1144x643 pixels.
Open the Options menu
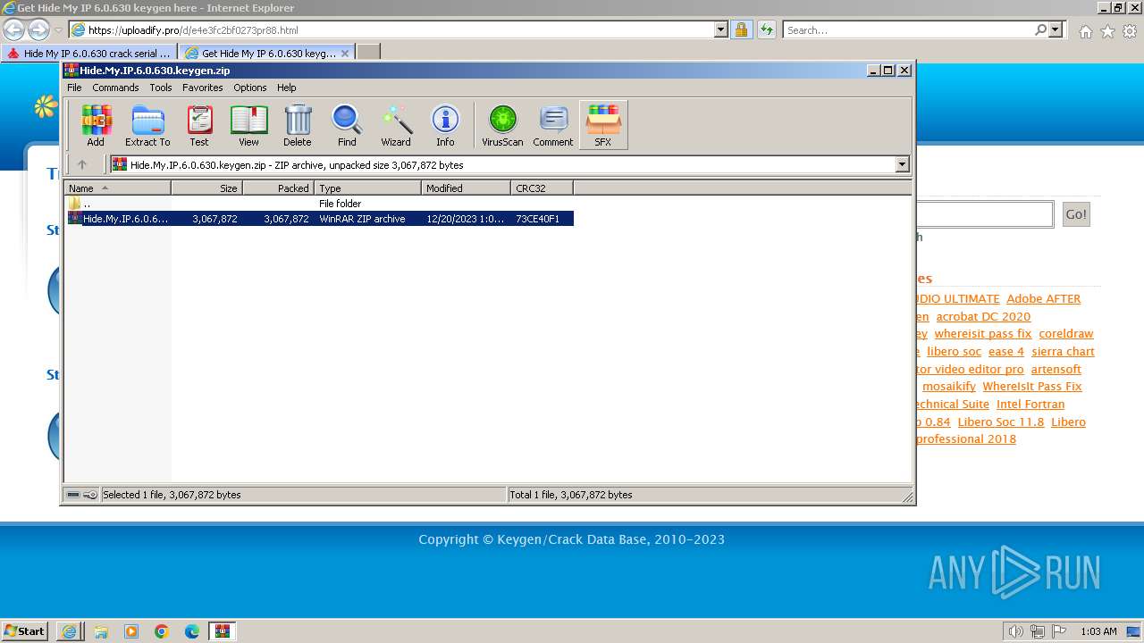[250, 88]
